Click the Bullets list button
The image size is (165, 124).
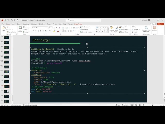tap(63, 28)
